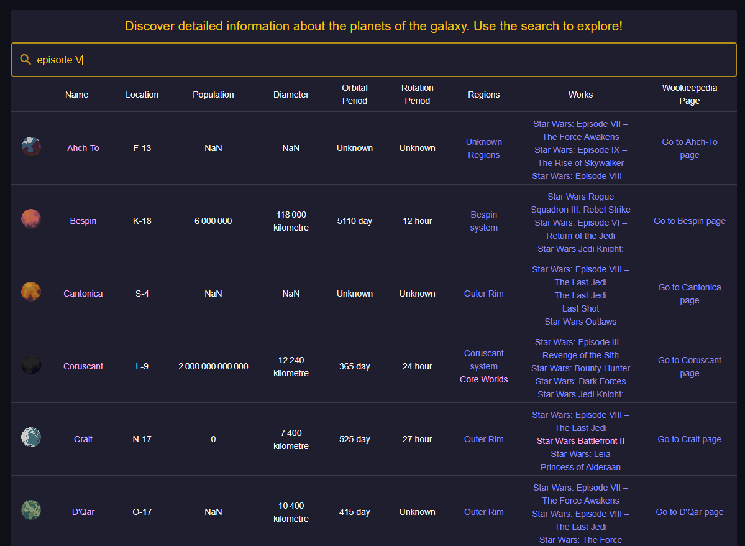The height and width of the screenshot is (546, 745).
Task: Open the Outer Rim link in D'Qar row
Action: (483, 512)
